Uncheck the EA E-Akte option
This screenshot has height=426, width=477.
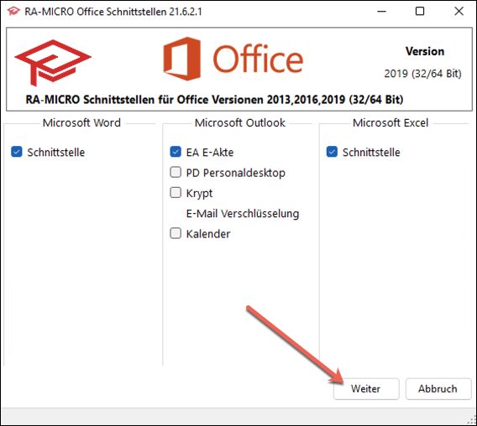click(x=176, y=152)
